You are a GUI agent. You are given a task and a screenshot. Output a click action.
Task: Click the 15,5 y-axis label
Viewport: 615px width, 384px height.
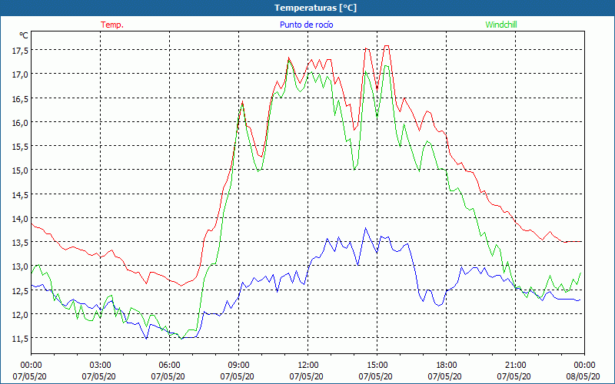click(x=21, y=146)
